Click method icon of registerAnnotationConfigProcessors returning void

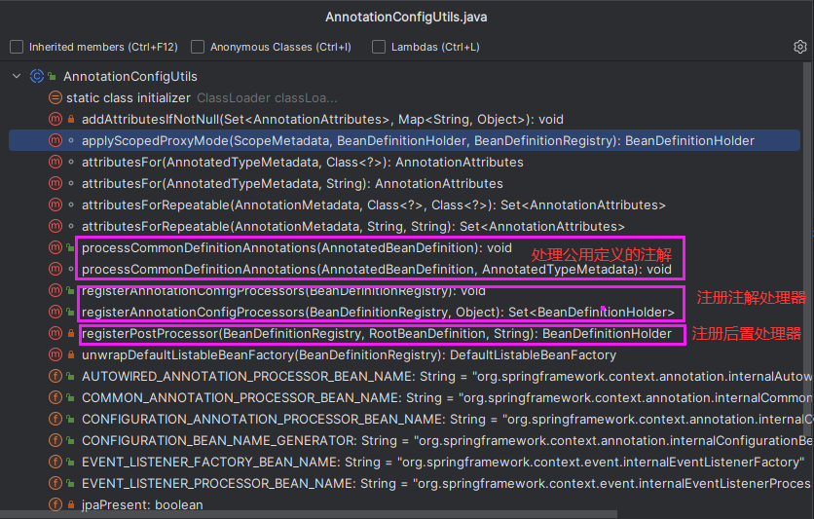[x=55, y=290]
